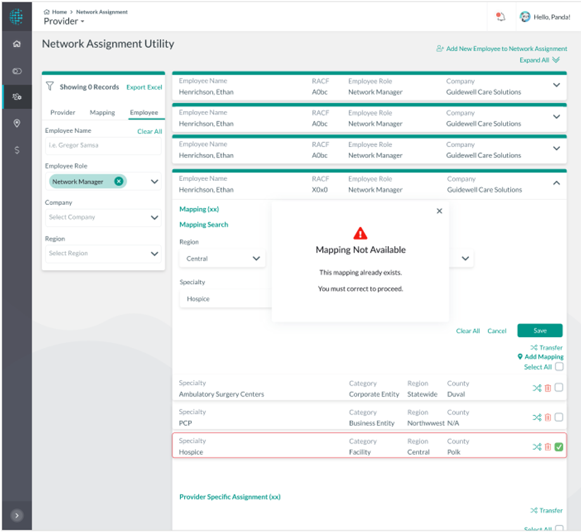Delete the PCP mapping row

click(547, 417)
